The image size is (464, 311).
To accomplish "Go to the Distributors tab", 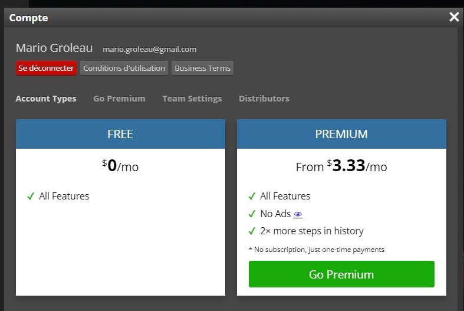I will point(264,99).
